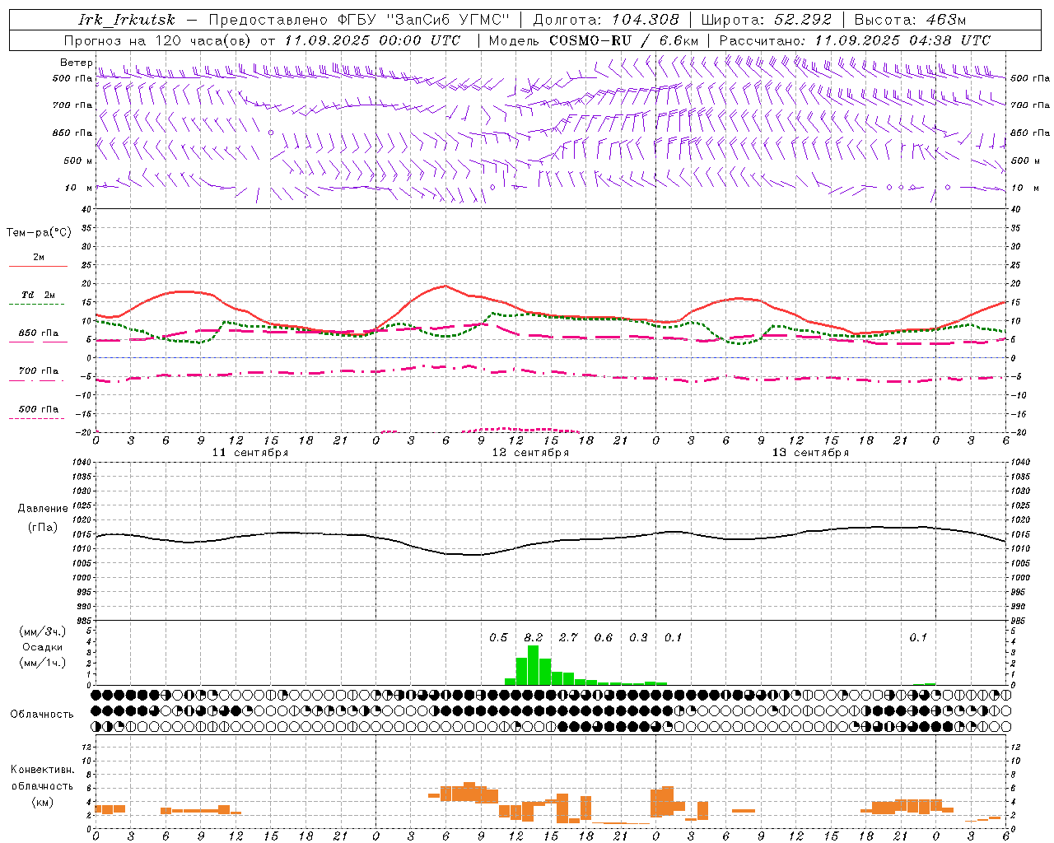The height and width of the screenshot is (843, 1054).
Task: Click the "10 м" wind level label on left axis
Action: (x=78, y=188)
